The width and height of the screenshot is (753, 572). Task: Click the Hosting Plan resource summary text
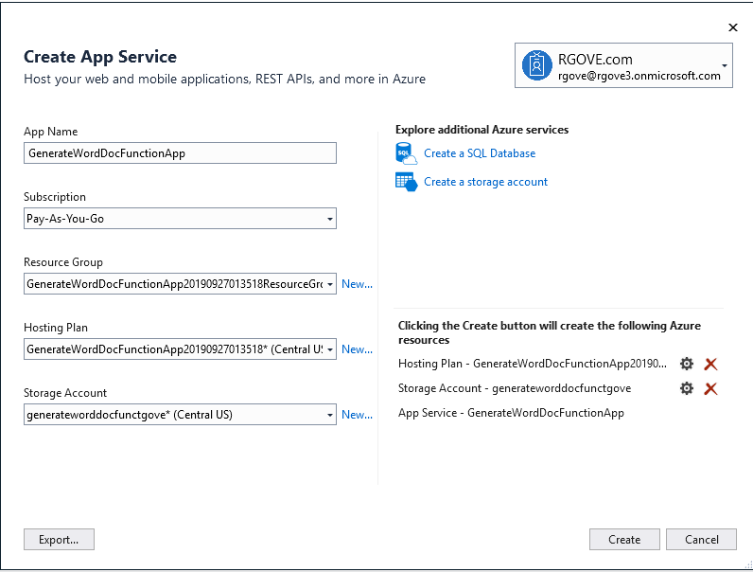pos(532,364)
